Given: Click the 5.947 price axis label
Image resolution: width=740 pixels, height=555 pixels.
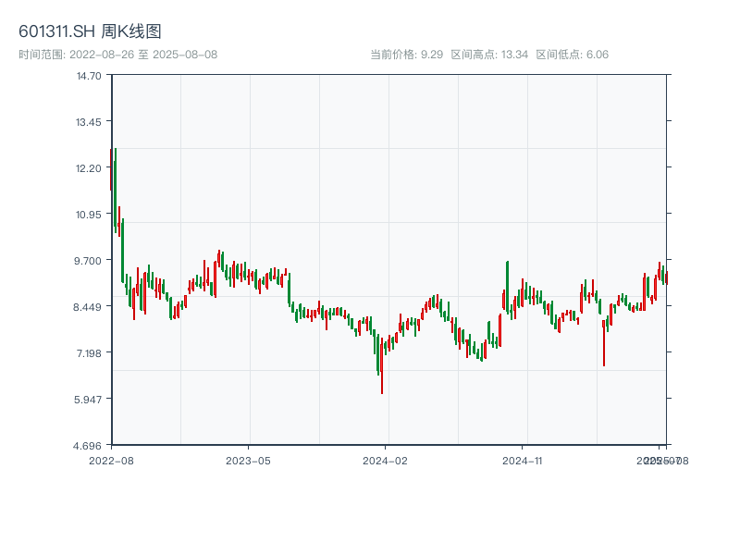Looking at the screenshot, I should pos(89,399).
